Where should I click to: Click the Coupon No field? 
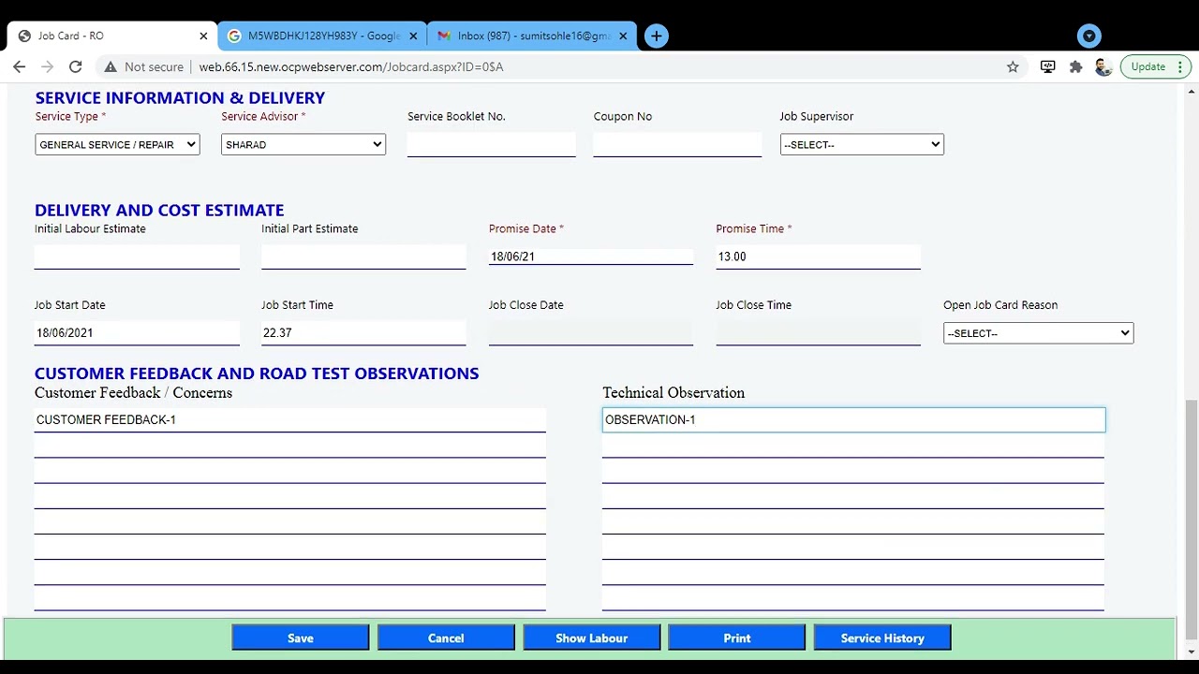(x=677, y=144)
